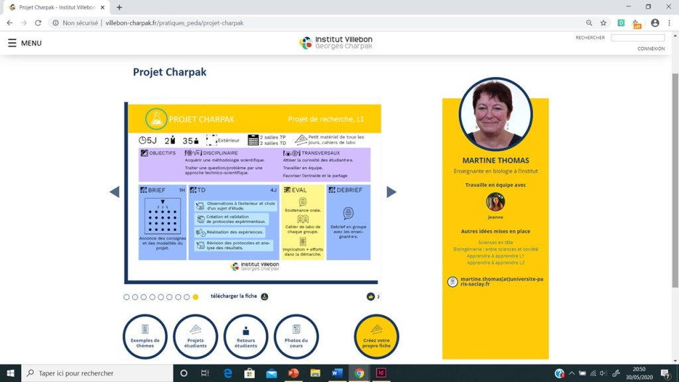Click the download icon beside 'télécharger la fiche'
Screen dimensions: 679x382
[265, 296]
